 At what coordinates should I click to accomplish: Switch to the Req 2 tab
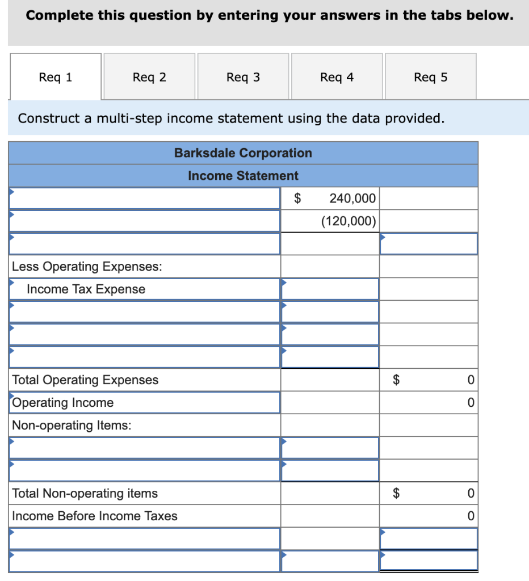click(149, 77)
